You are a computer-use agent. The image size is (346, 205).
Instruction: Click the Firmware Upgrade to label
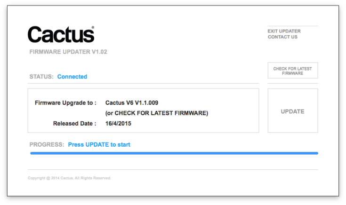pyautogui.click(x=65, y=102)
